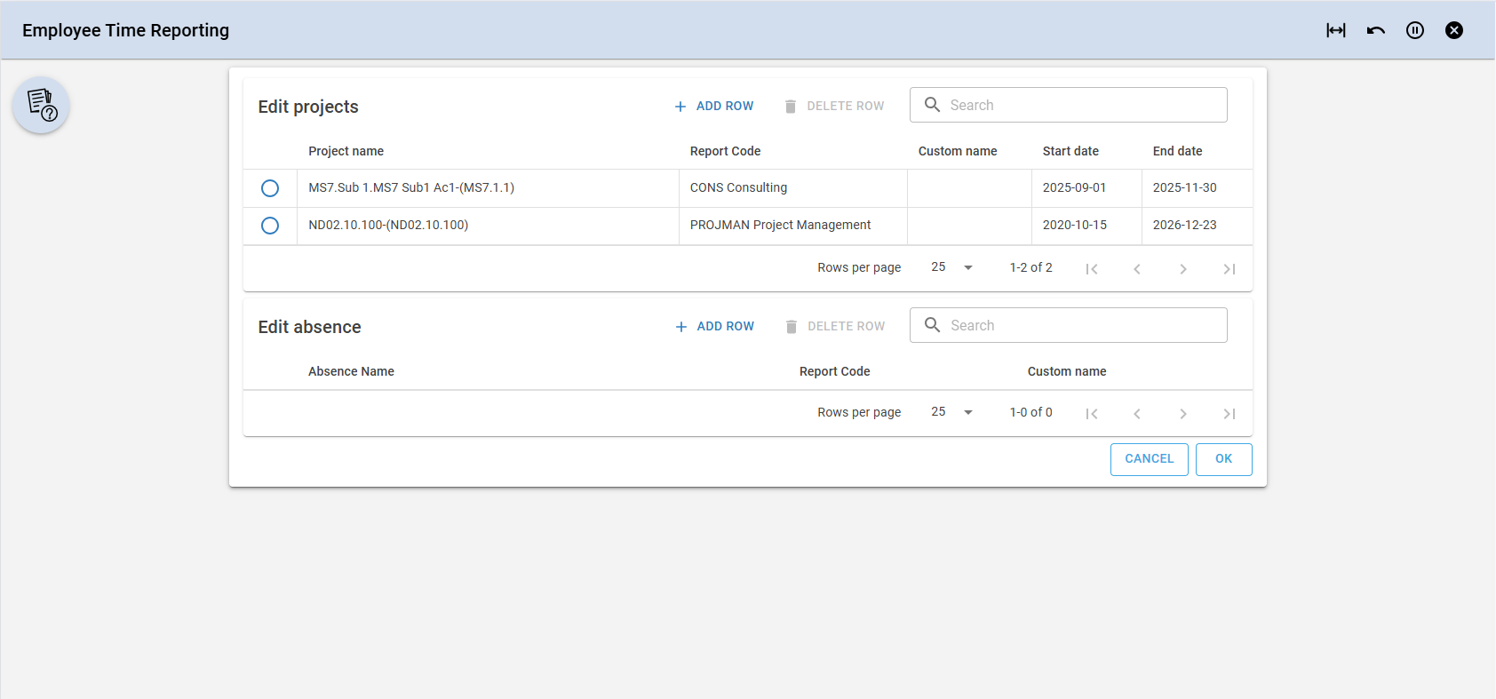1496x699 pixels.
Task: Sort by Start date column header
Action: 1070,151
